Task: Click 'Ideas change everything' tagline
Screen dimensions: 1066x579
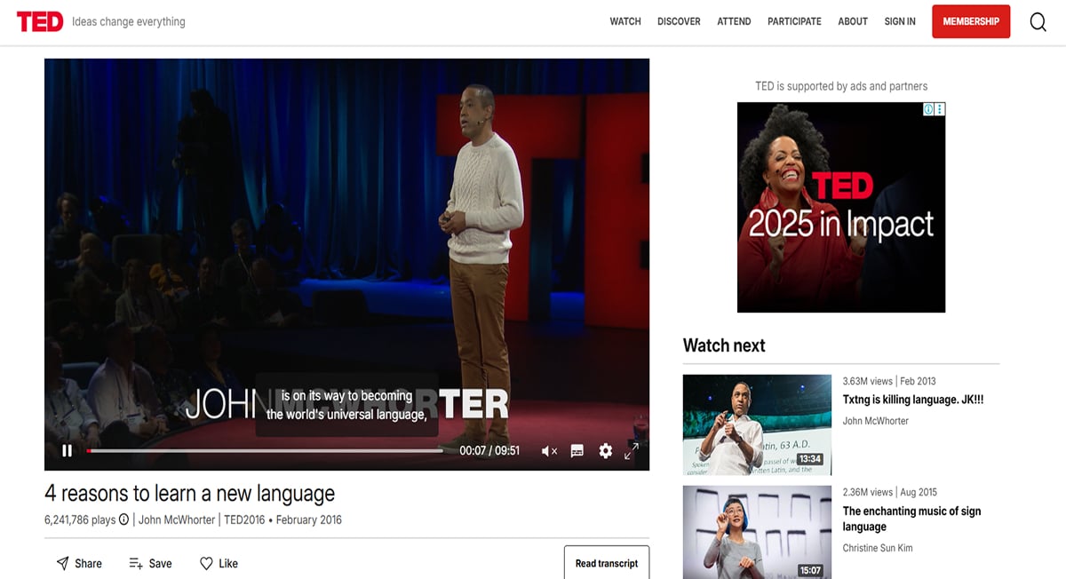Action: click(129, 21)
